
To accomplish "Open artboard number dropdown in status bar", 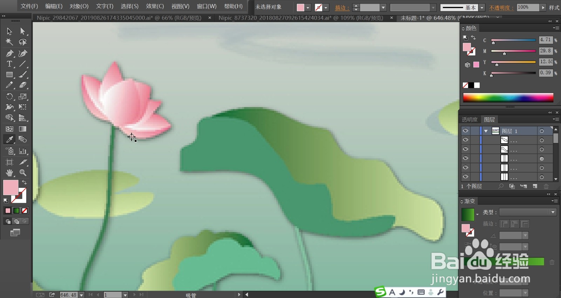I will pos(125,295).
